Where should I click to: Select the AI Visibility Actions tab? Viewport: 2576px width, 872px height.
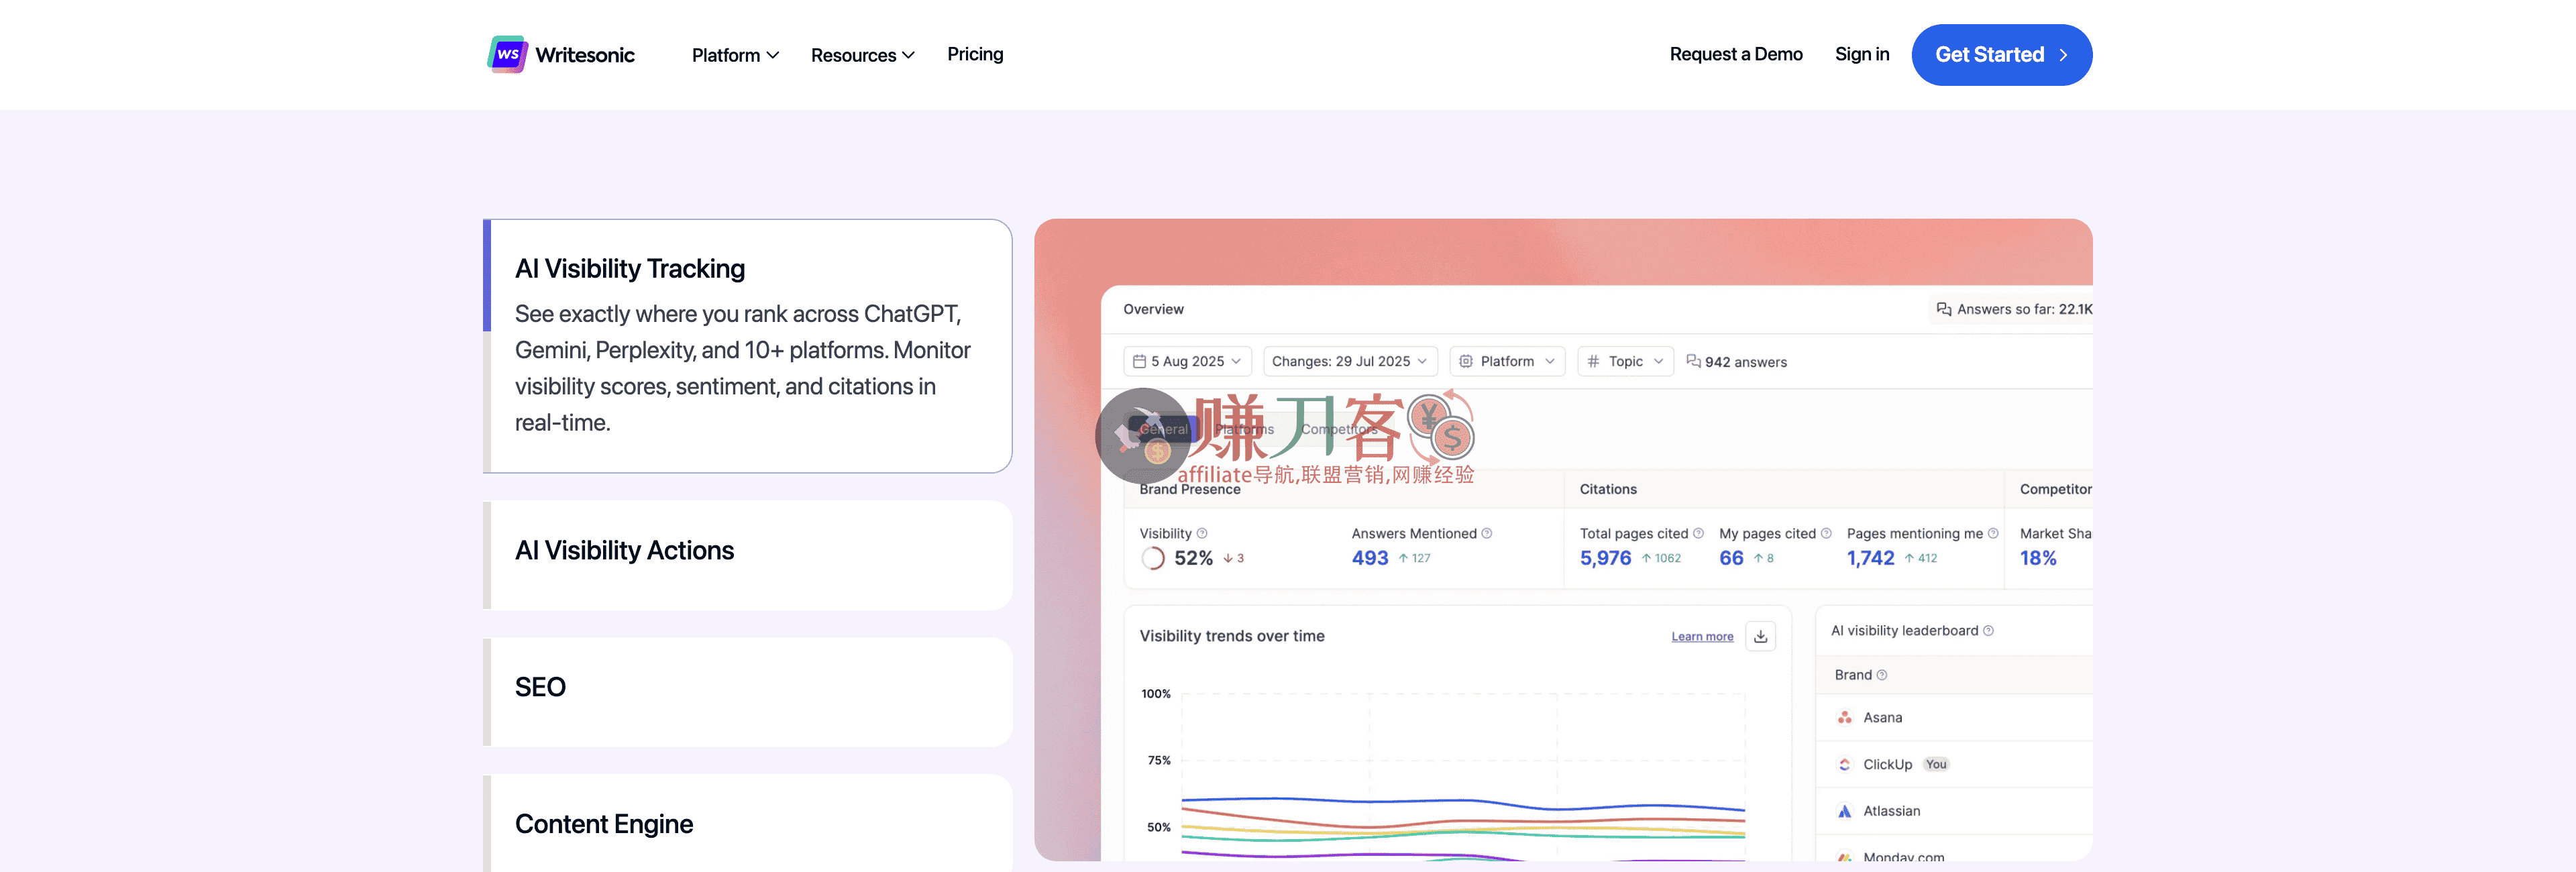pyautogui.click(x=748, y=552)
